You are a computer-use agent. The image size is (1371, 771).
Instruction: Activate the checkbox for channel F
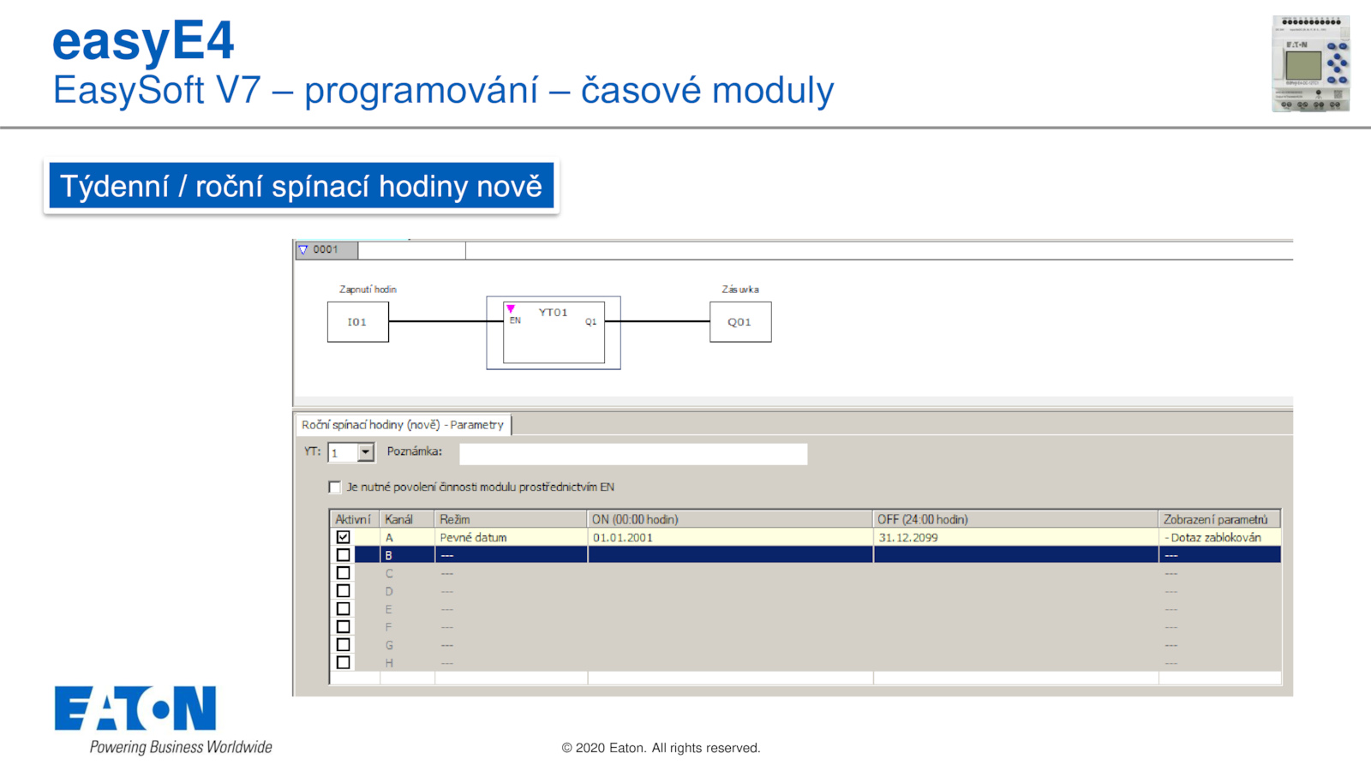(343, 627)
